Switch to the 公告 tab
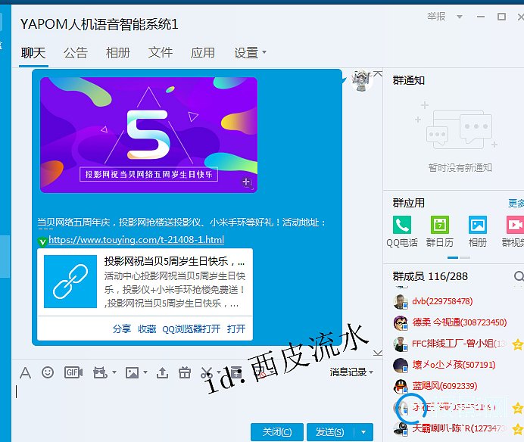524x442 pixels. (76, 53)
